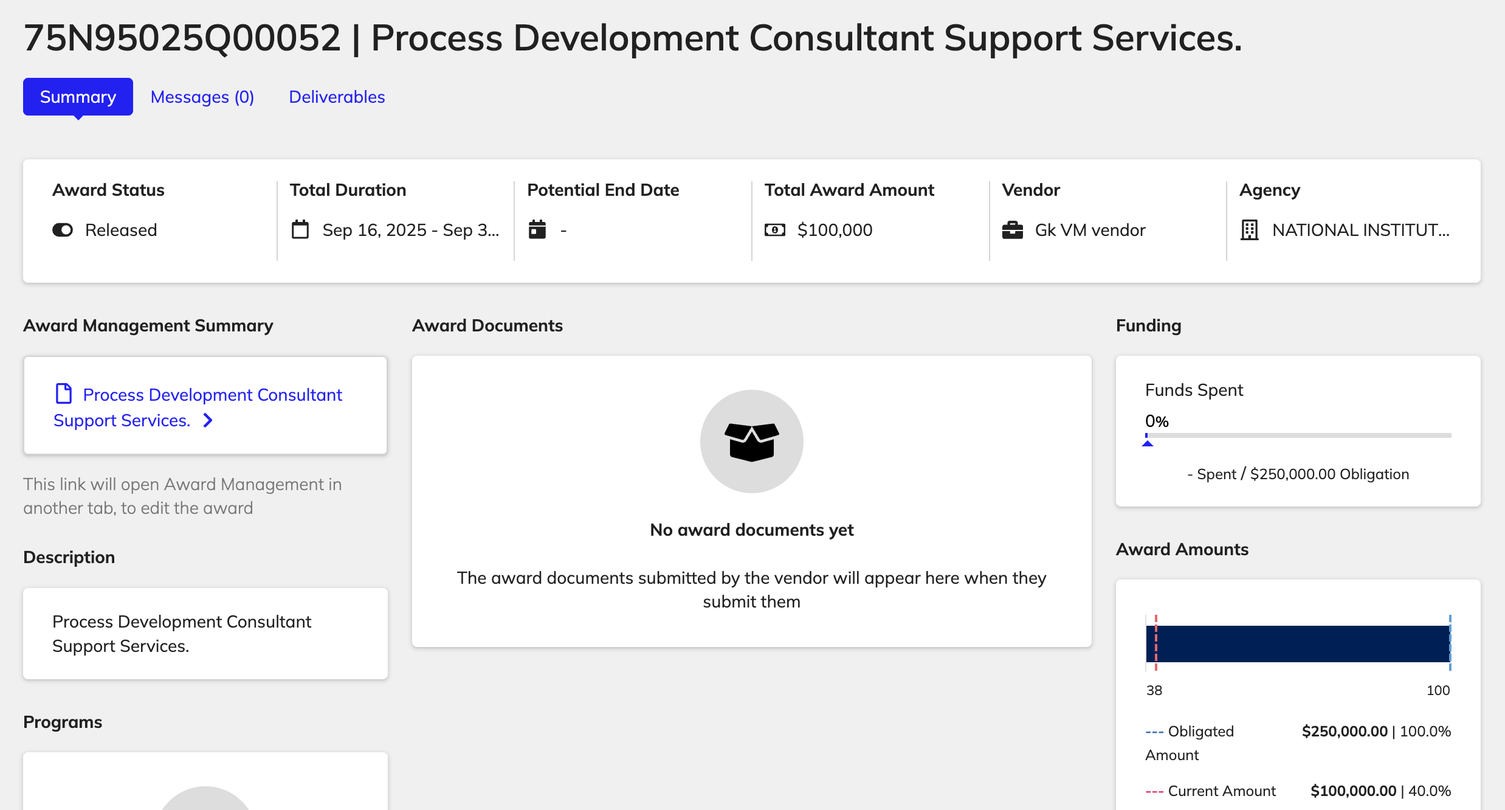Image resolution: width=1505 pixels, height=810 pixels.
Task: Switch to the Messages (0) tab
Action: click(x=202, y=97)
